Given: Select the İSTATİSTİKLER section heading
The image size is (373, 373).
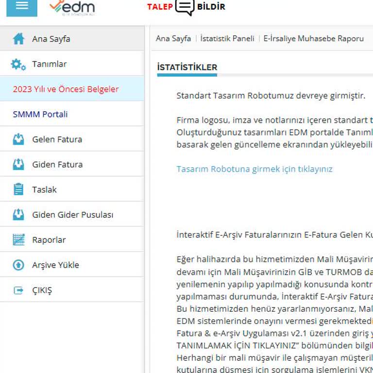Looking at the screenshot, I should pyautogui.click(x=187, y=68).
